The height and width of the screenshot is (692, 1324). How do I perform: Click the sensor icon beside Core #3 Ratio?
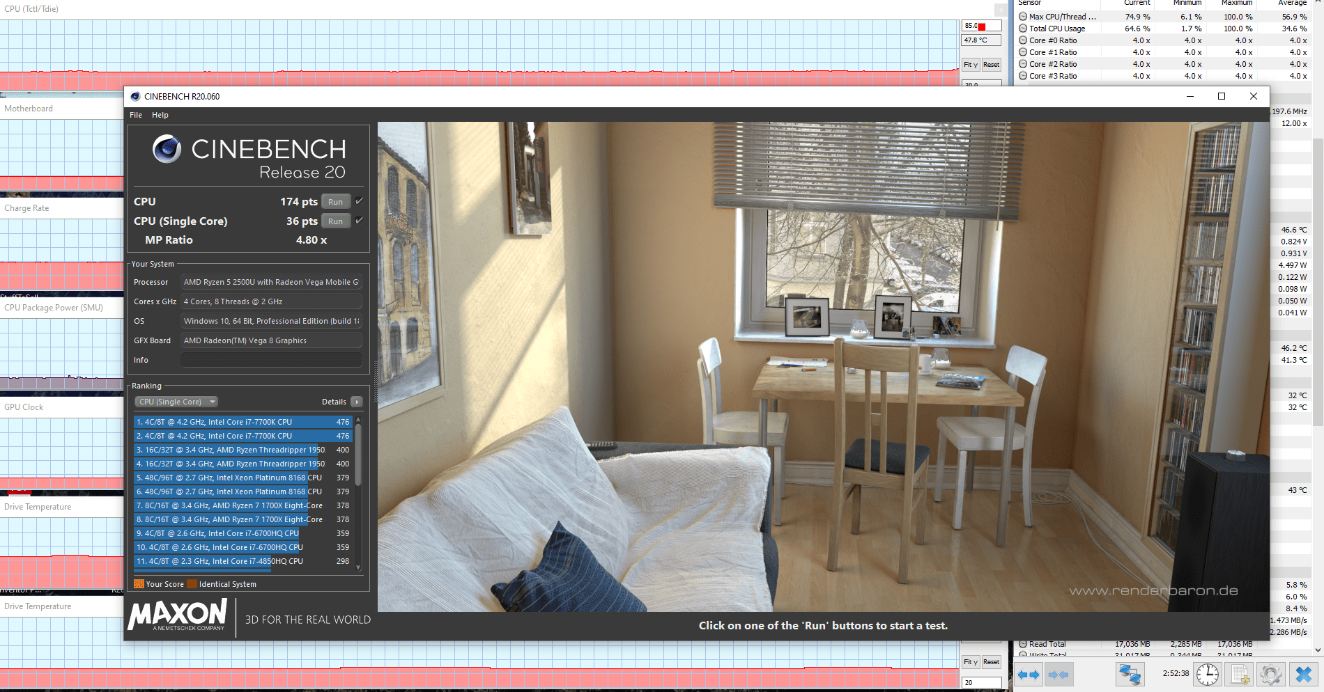tap(1023, 76)
